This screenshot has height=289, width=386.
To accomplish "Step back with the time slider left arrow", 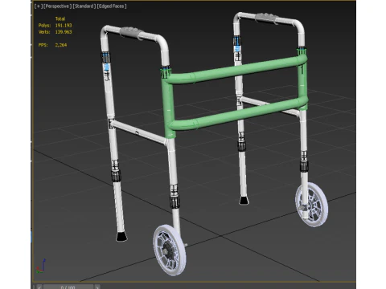I will pyautogui.click(x=39, y=287).
